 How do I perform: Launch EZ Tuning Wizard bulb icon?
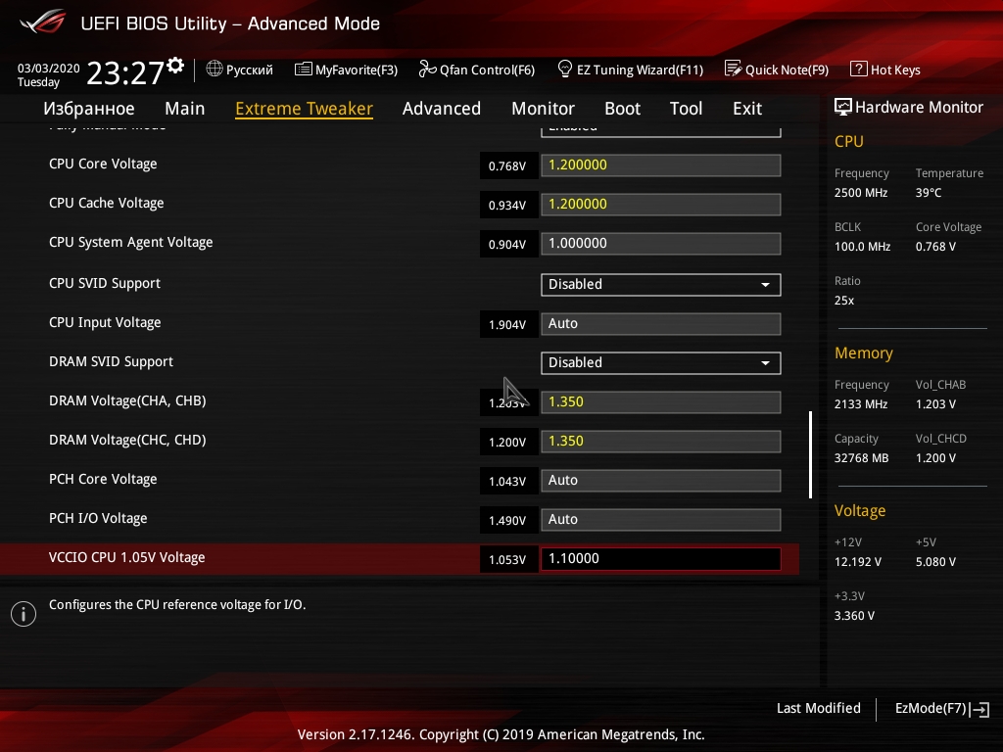point(565,69)
